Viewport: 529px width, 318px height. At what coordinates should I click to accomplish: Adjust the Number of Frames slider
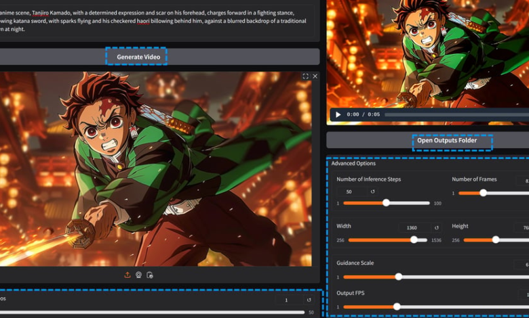494,193
